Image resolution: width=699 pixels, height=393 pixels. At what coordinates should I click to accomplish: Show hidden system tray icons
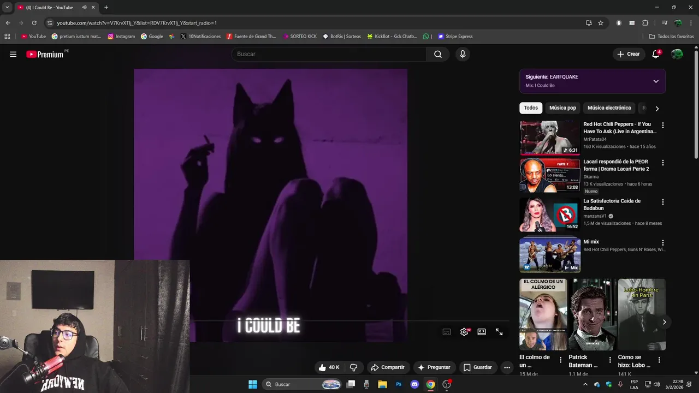(x=585, y=384)
